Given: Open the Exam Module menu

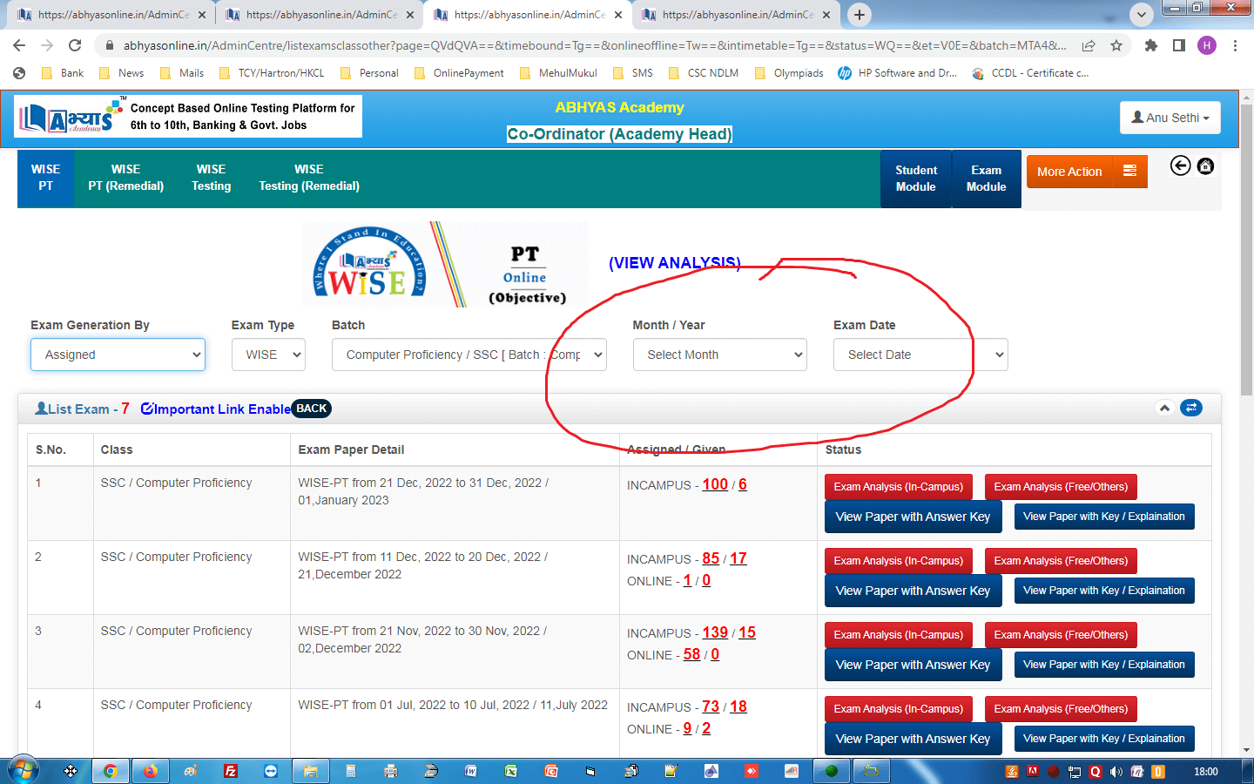Looking at the screenshot, I should [986, 179].
